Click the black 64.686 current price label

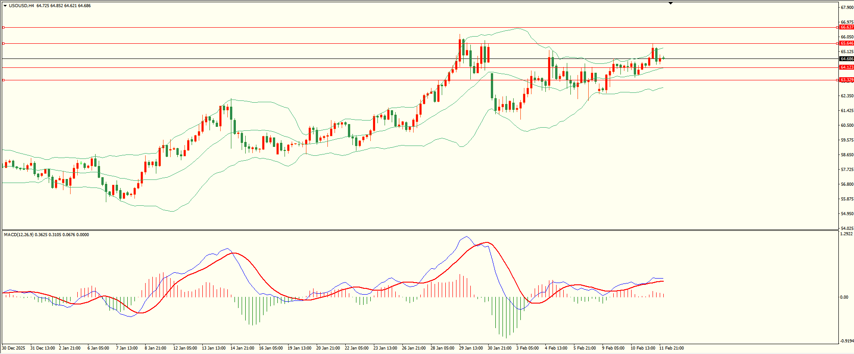tap(846, 59)
